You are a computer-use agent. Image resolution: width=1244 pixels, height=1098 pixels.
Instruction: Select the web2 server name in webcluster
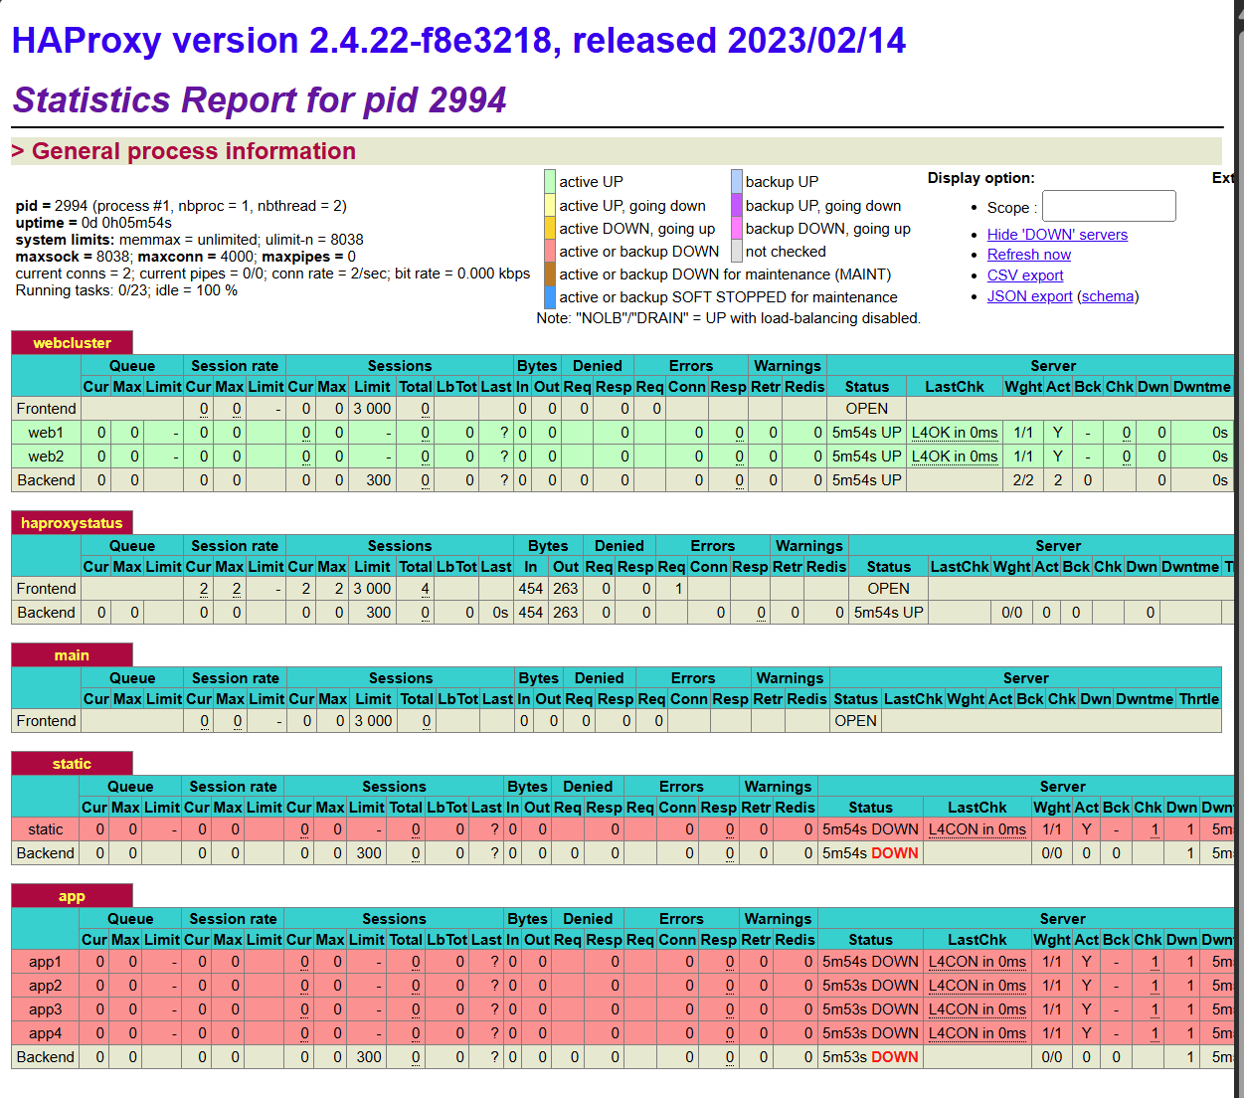click(46, 457)
